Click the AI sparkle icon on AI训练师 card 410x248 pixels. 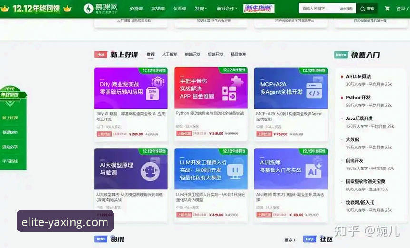coord(314,170)
